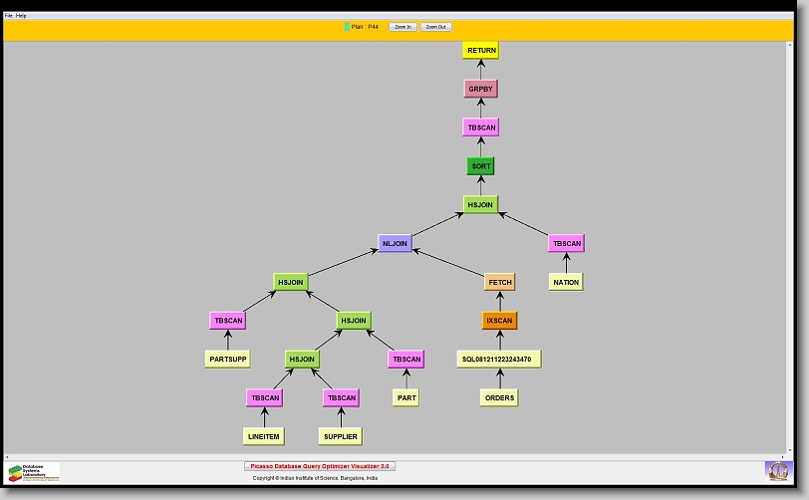Click the NLJOIN operator node
The height and width of the screenshot is (500, 809).
395,243
